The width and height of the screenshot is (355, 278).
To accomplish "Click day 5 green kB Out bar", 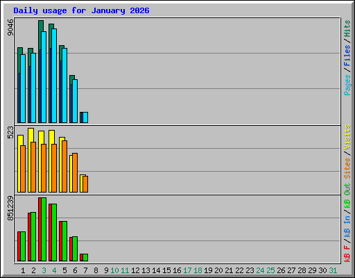I will click(64, 241).
